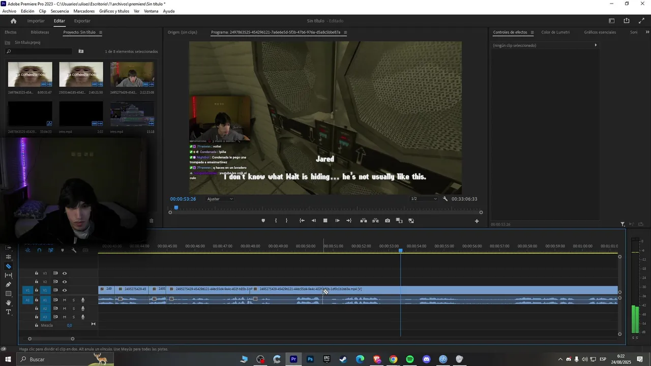Click the Project panel search field
Viewport: 651px width, 366px height.
(x=39, y=51)
